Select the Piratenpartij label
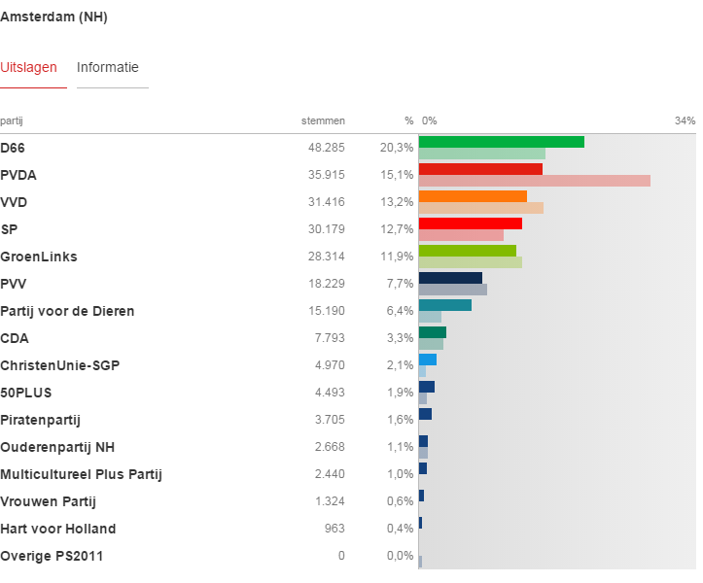The height and width of the screenshot is (583, 703). (x=40, y=421)
